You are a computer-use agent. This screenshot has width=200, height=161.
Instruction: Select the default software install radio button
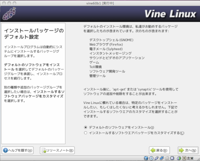pos(85,127)
